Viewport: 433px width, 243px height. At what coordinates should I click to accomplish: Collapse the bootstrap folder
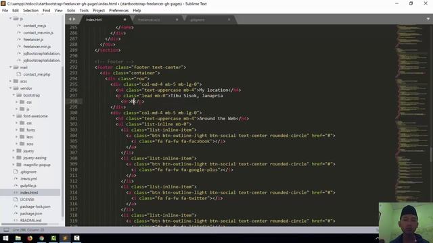click(14, 95)
